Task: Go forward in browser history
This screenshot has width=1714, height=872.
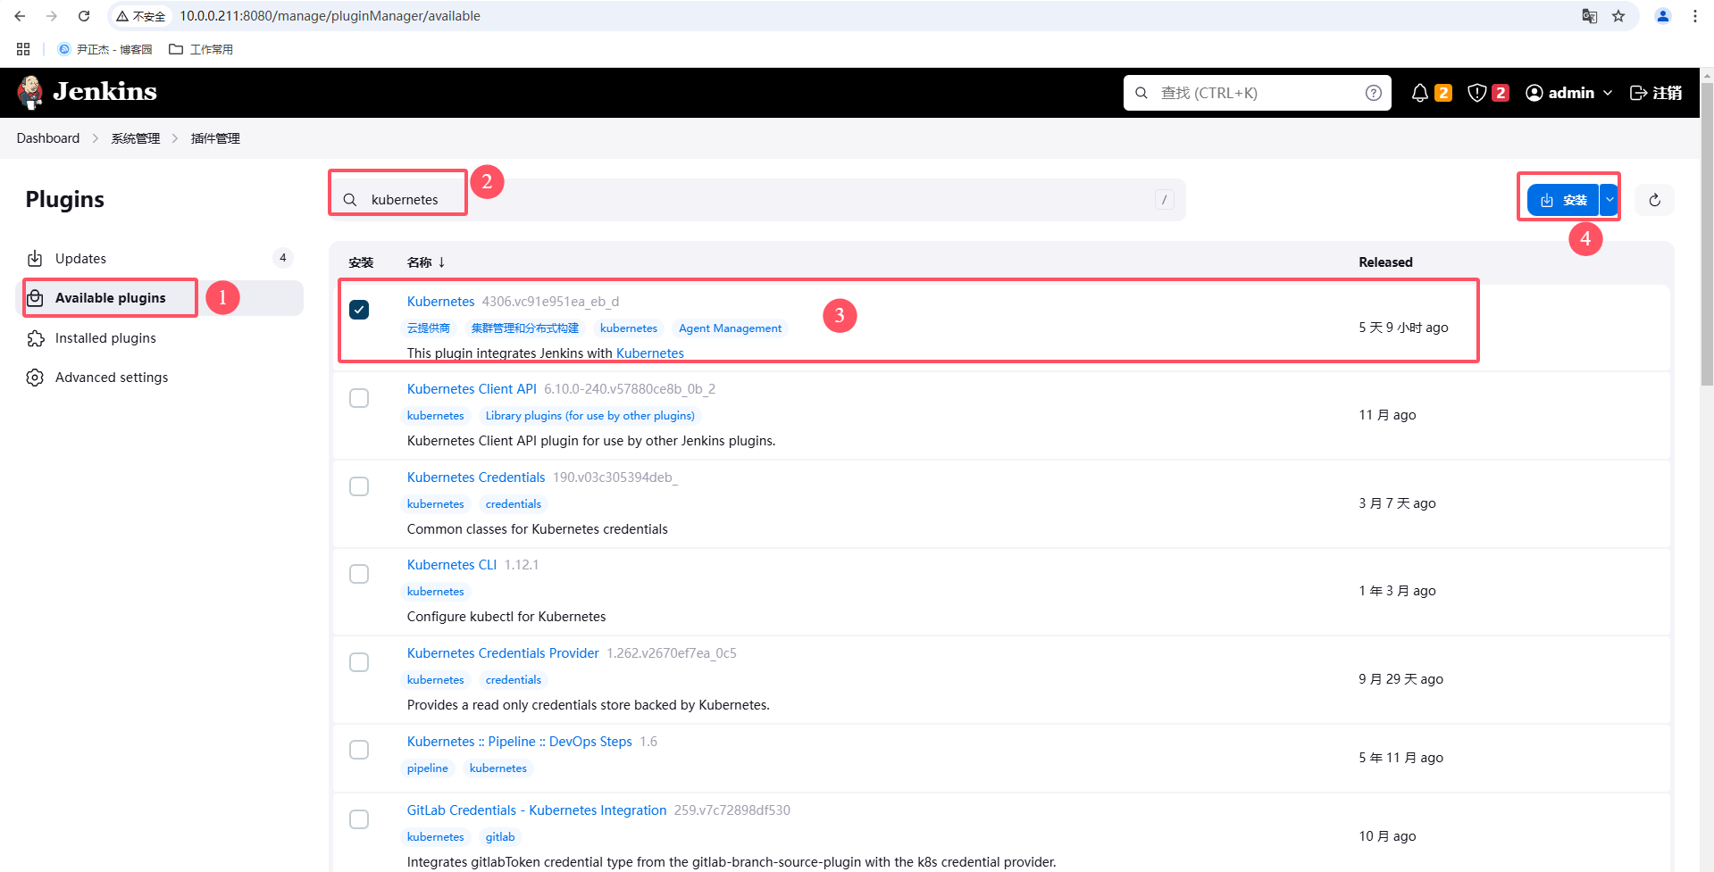Action: pyautogui.click(x=52, y=16)
